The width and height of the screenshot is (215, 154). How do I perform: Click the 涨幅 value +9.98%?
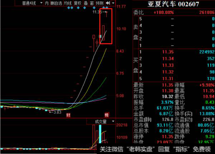[207, 85]
